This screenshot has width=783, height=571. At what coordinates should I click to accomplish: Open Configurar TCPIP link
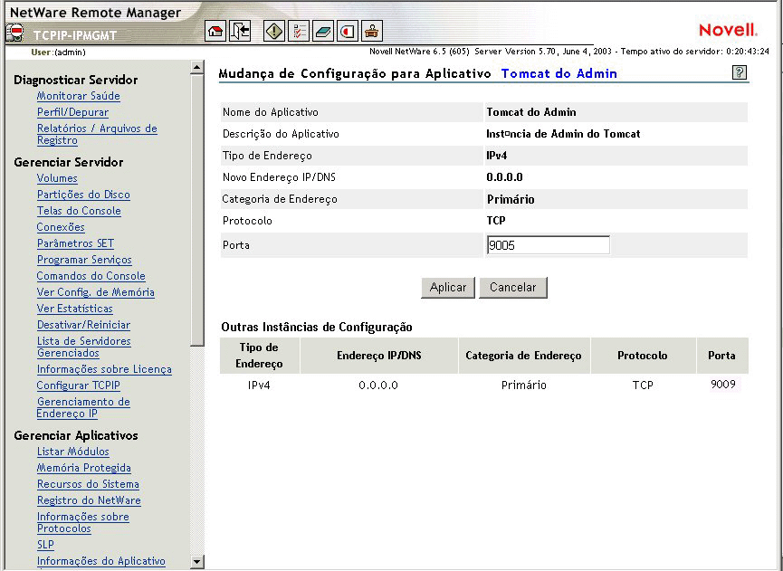(79, 385)
